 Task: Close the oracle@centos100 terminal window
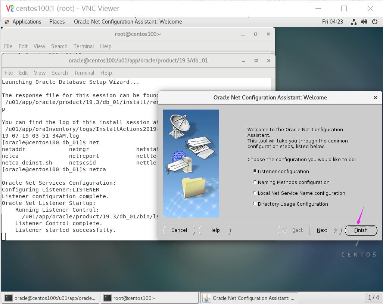[269, 61]
